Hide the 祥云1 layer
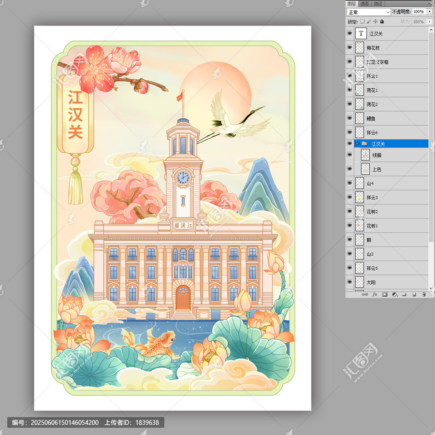Image resolution: width=435 pixels, height=435 pixels. click(x=349, y=76)
